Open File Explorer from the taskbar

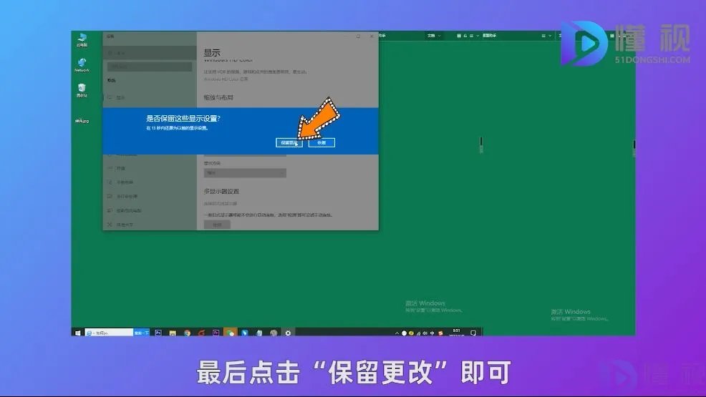[173, 333]
